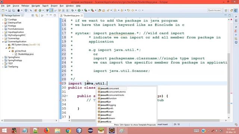Close the StudentApp.java editor tab
This screenshot has height=134, width=239.
pyautogui.click(x=82, y=16)
